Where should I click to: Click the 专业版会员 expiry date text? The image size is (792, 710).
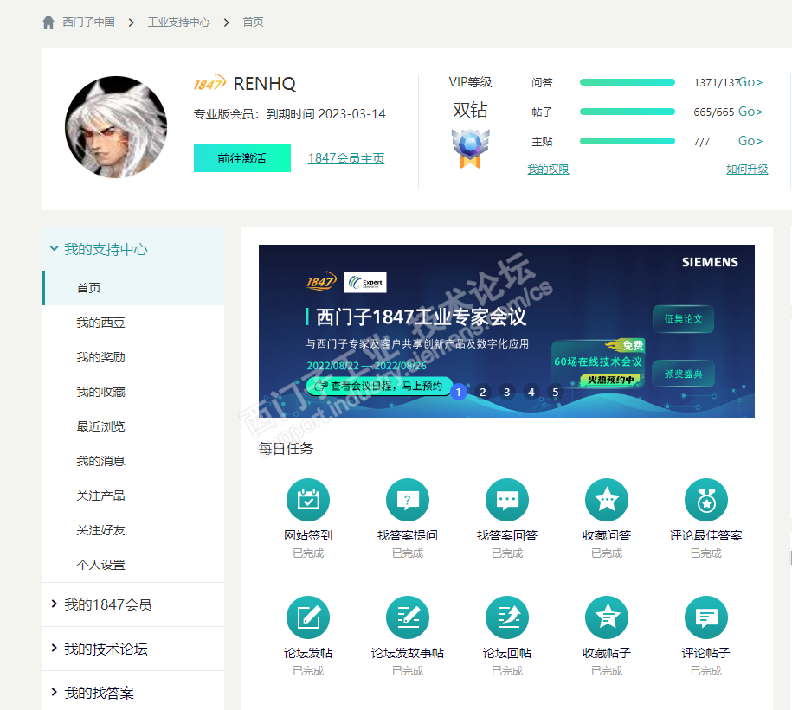point(289,114)
